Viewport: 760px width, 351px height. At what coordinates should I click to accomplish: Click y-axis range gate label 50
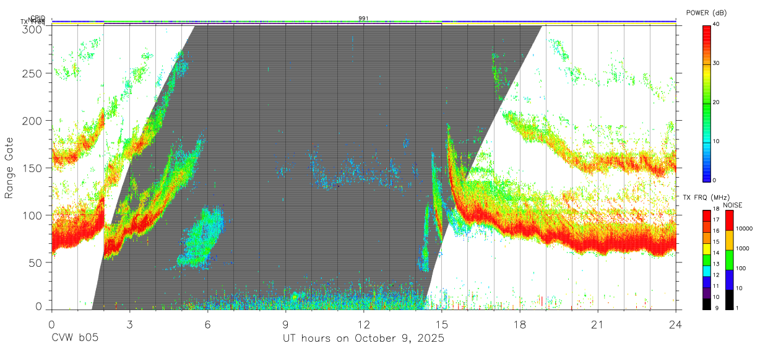point(34,262)
